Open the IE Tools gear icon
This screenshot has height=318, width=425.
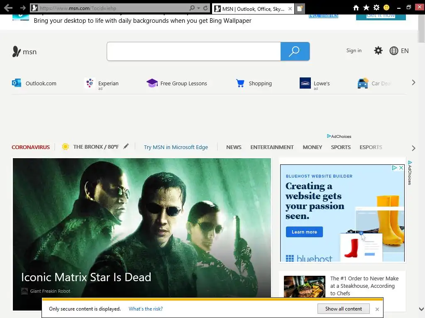coord(376,7)
